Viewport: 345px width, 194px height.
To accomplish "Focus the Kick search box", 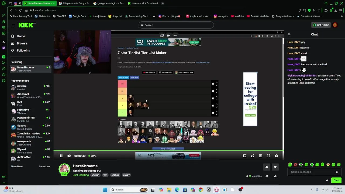I will pos(176,25).
